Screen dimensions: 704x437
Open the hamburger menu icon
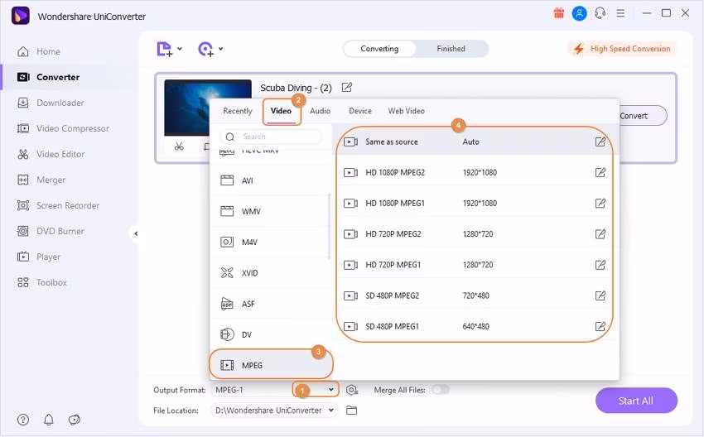(x=620, y=13)
